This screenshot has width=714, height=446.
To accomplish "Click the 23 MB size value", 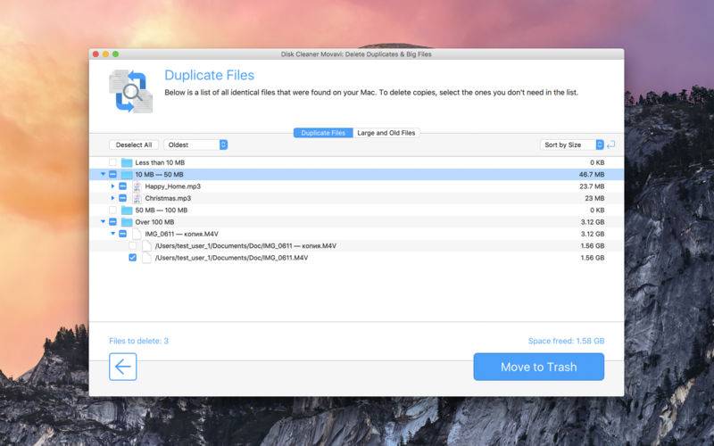I will pyautogui.click(x=594, y=198).
